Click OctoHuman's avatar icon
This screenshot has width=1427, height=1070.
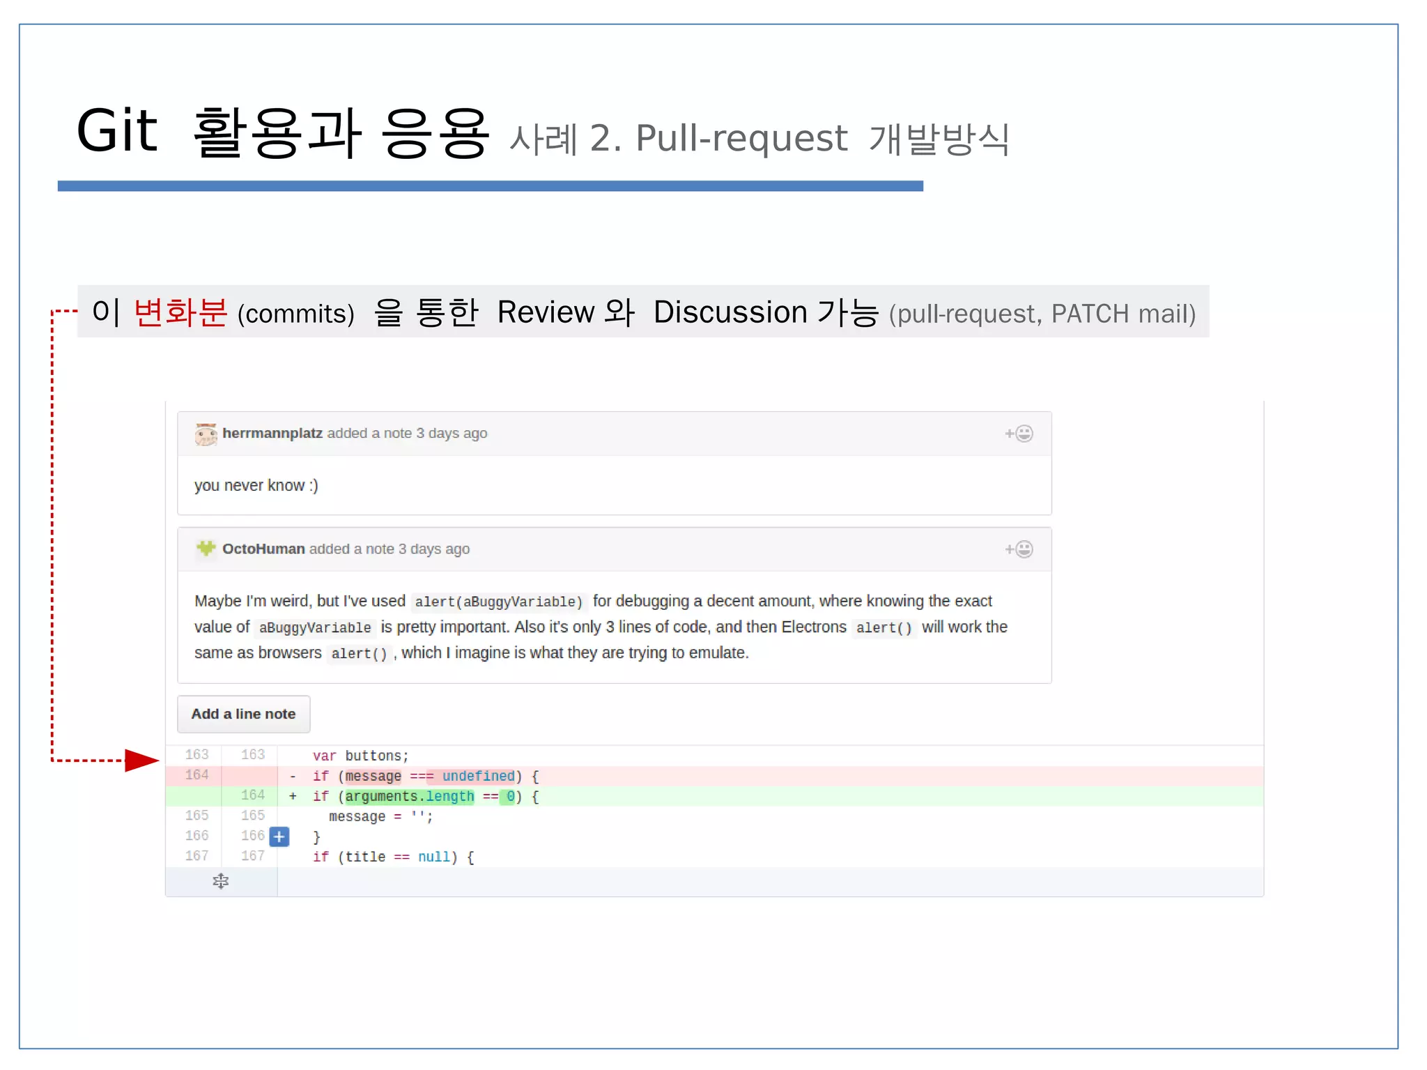(x=206, y=549)
